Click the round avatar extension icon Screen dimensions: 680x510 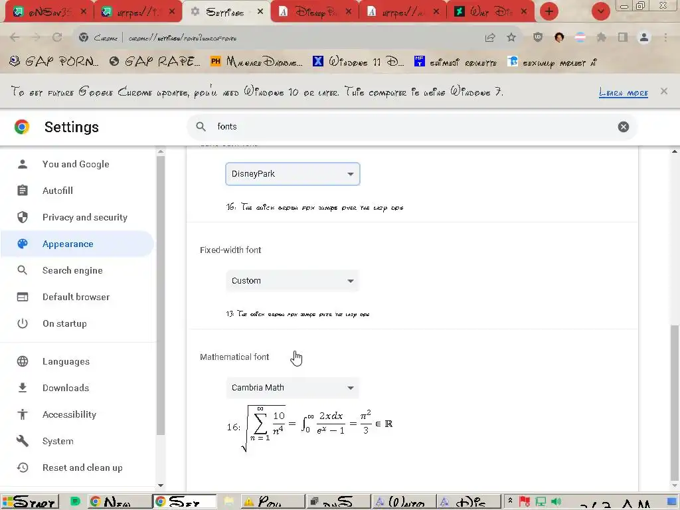(559, 37)
